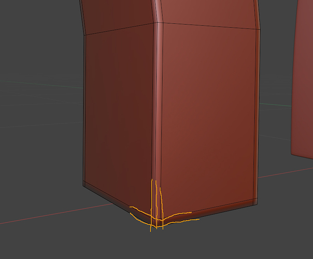The image size is (313, 259).
Task: Click the red X-axis line left of the box
Action: coord(56,214)
